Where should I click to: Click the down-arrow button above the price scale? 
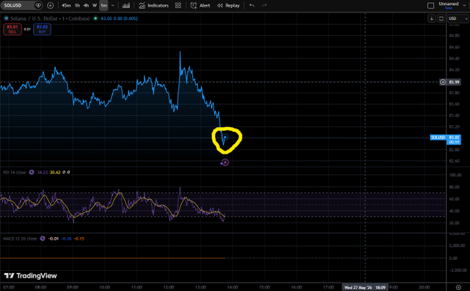pyautogui.click(x=431, y=19)
